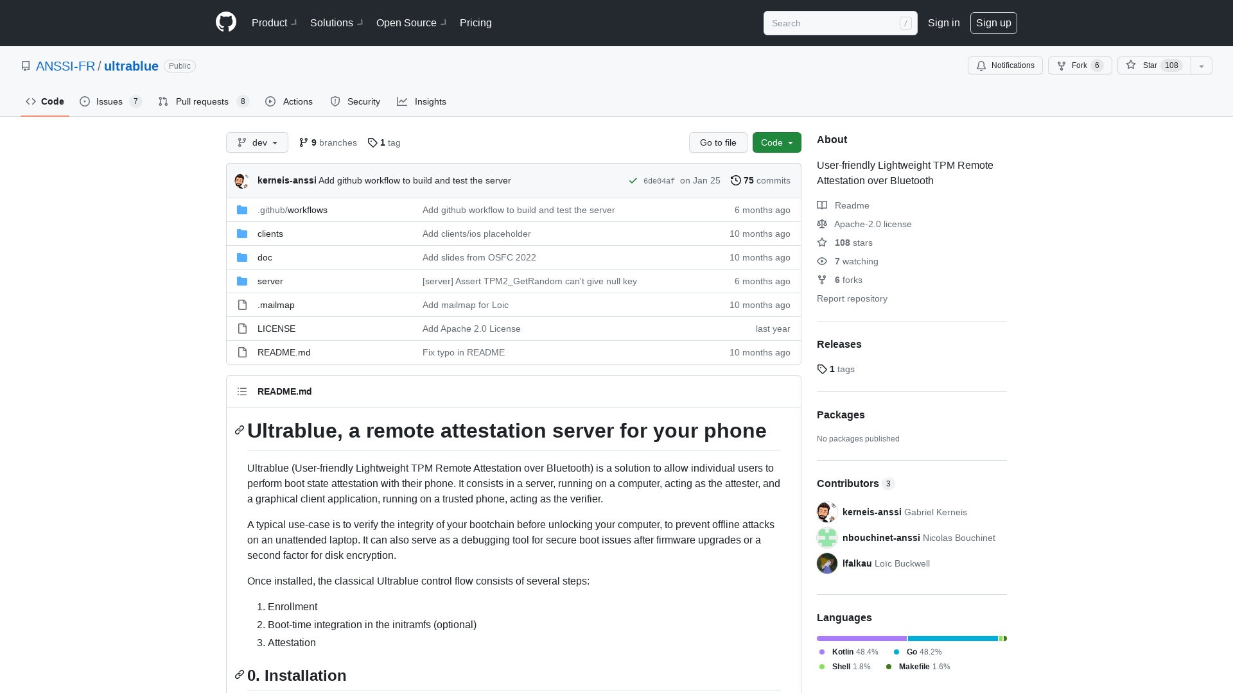The width and height of the screenshot is (1233, 693).
Task: Click the Kotlin segment of language bar
Action: (x=862, y=638)
